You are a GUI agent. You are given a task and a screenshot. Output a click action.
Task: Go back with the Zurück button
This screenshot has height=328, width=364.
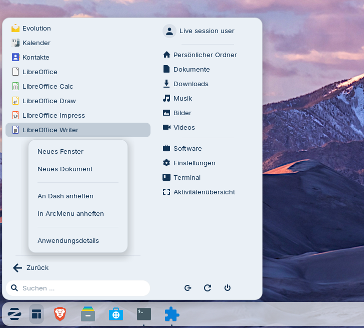[x=31, y=268]
